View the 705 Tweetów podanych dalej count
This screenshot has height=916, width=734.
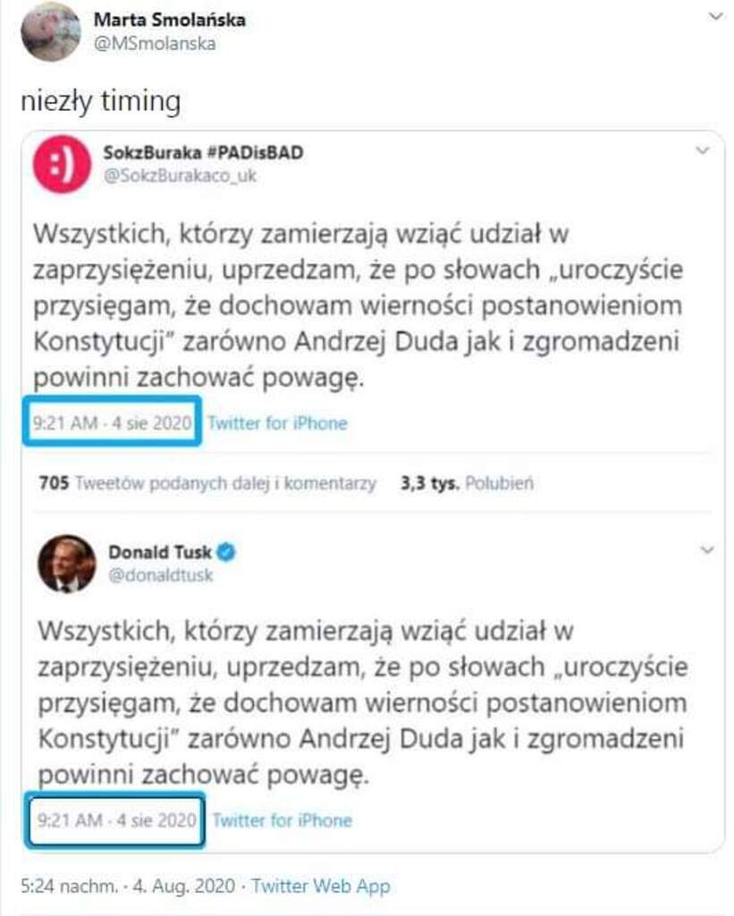[x=207, y=483]
